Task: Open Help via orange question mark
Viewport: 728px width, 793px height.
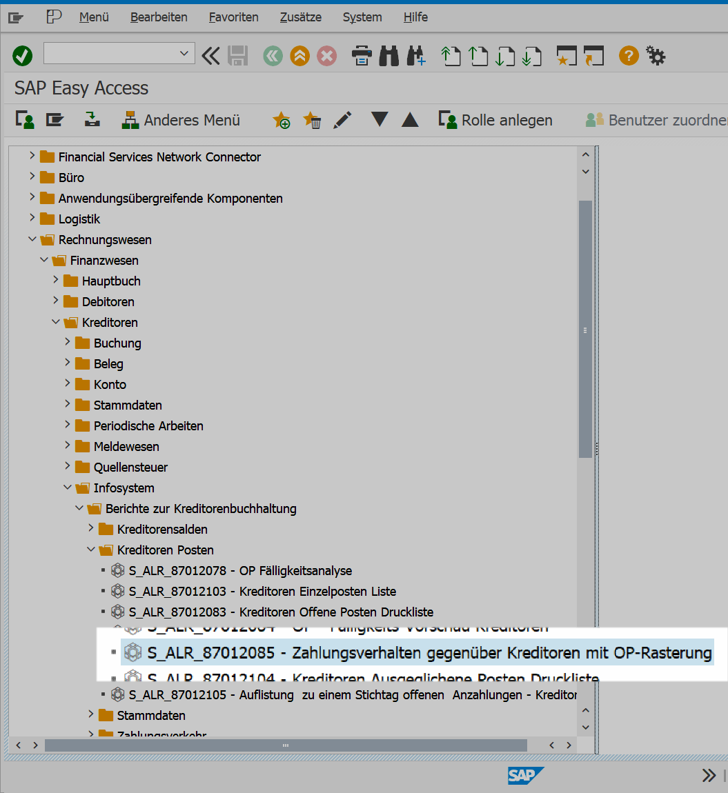Action: 629,56
